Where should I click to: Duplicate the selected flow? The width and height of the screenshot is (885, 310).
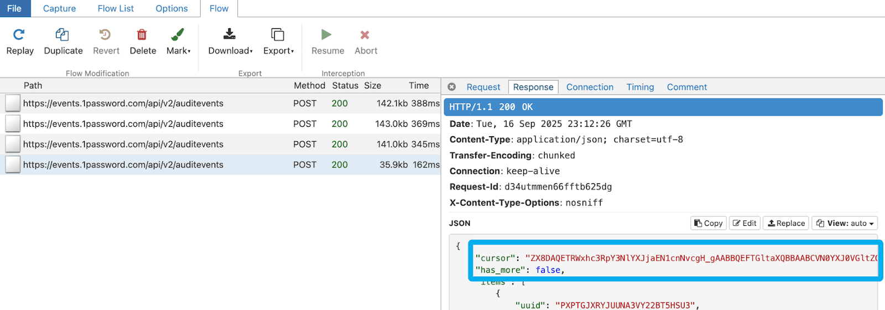click(x=63, y=35)
